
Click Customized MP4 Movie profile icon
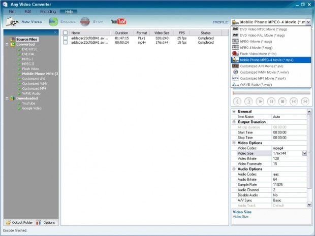[235, 78]
